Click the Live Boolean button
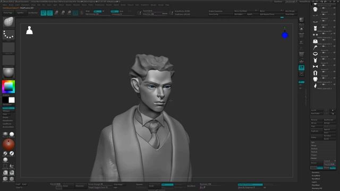This screenshot has width=340, height=191. (x=33, y=13)
